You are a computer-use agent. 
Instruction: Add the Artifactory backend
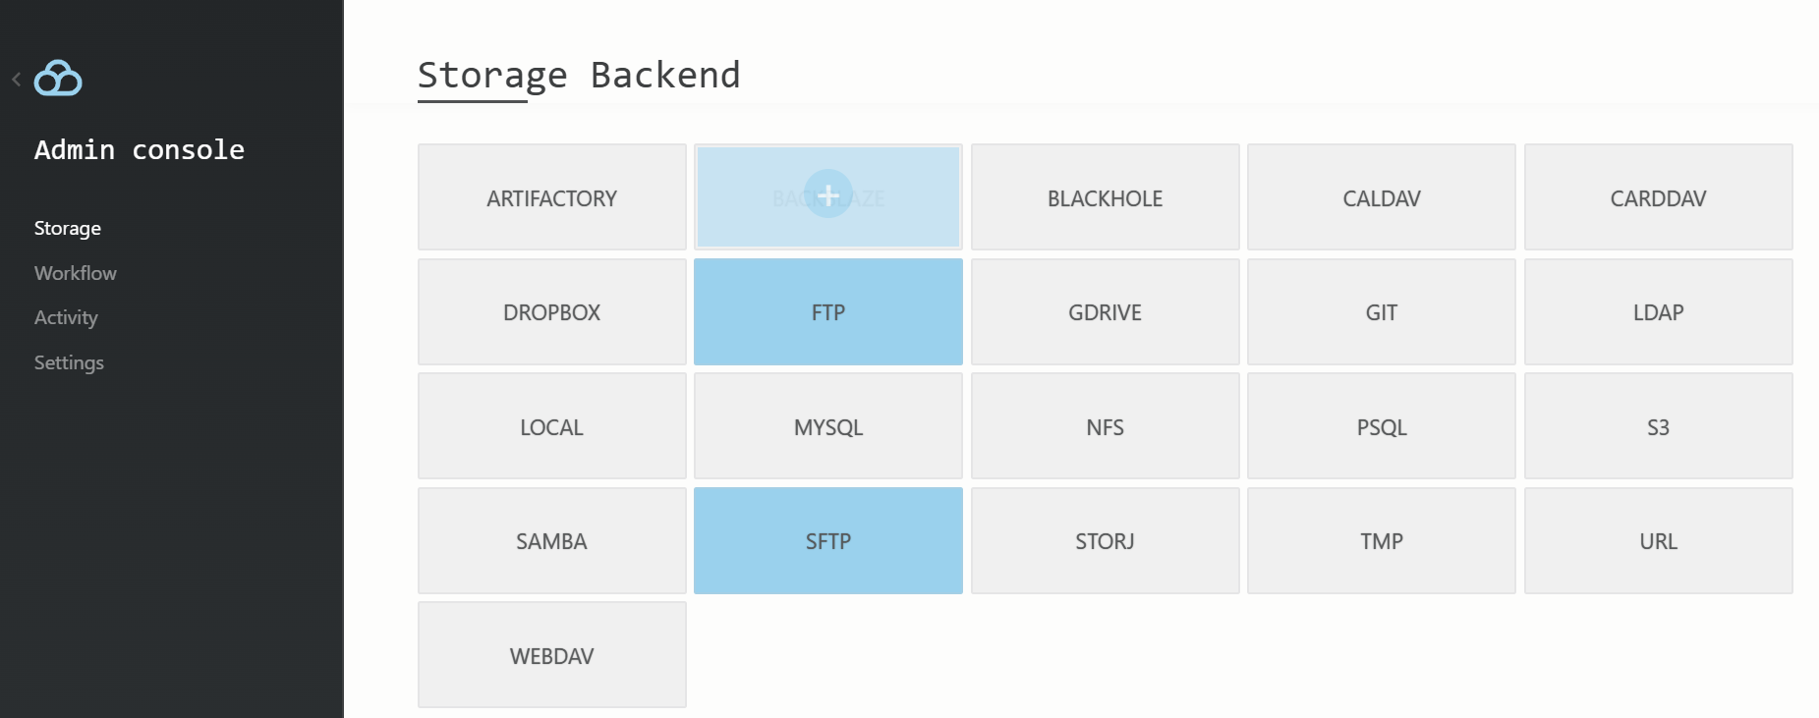pyautogui.click(x=551, y=198)
